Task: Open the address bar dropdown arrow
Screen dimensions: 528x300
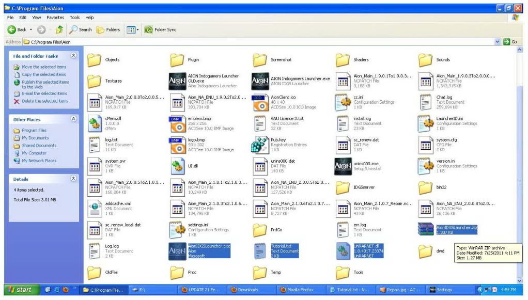Action: tap(498, 42)
